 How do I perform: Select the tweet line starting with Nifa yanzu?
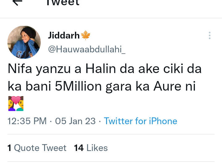click(x=105, y=69)
